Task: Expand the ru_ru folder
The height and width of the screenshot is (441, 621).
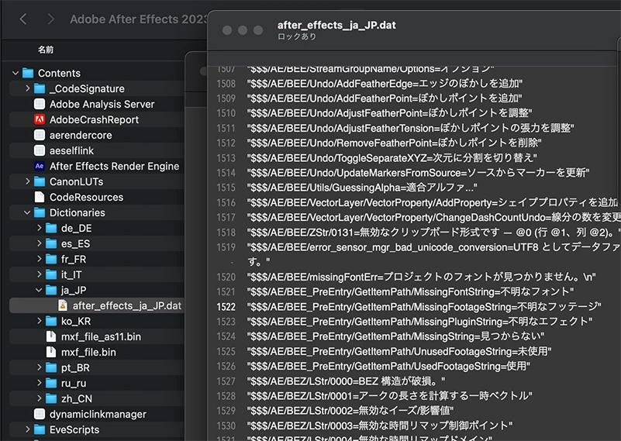Action: 39,383
